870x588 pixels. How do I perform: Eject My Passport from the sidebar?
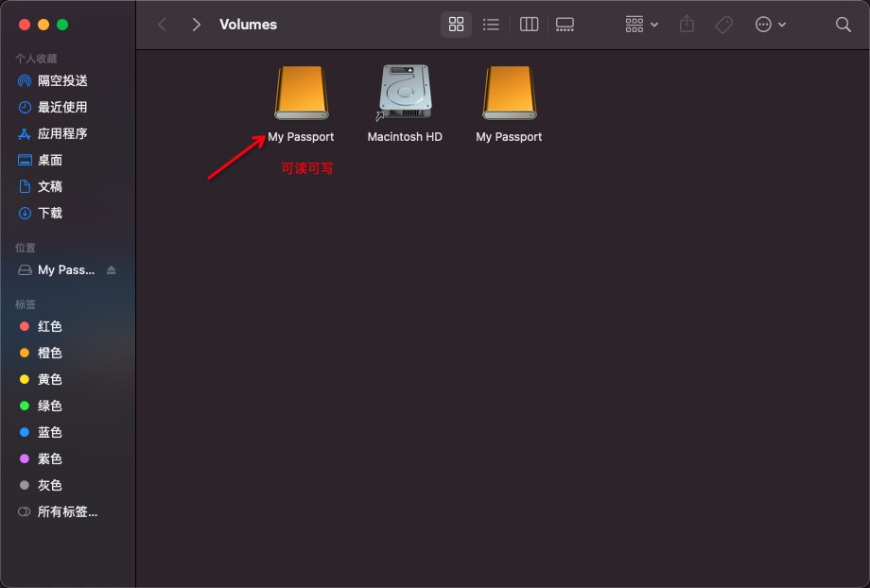[x=111, y=270]
